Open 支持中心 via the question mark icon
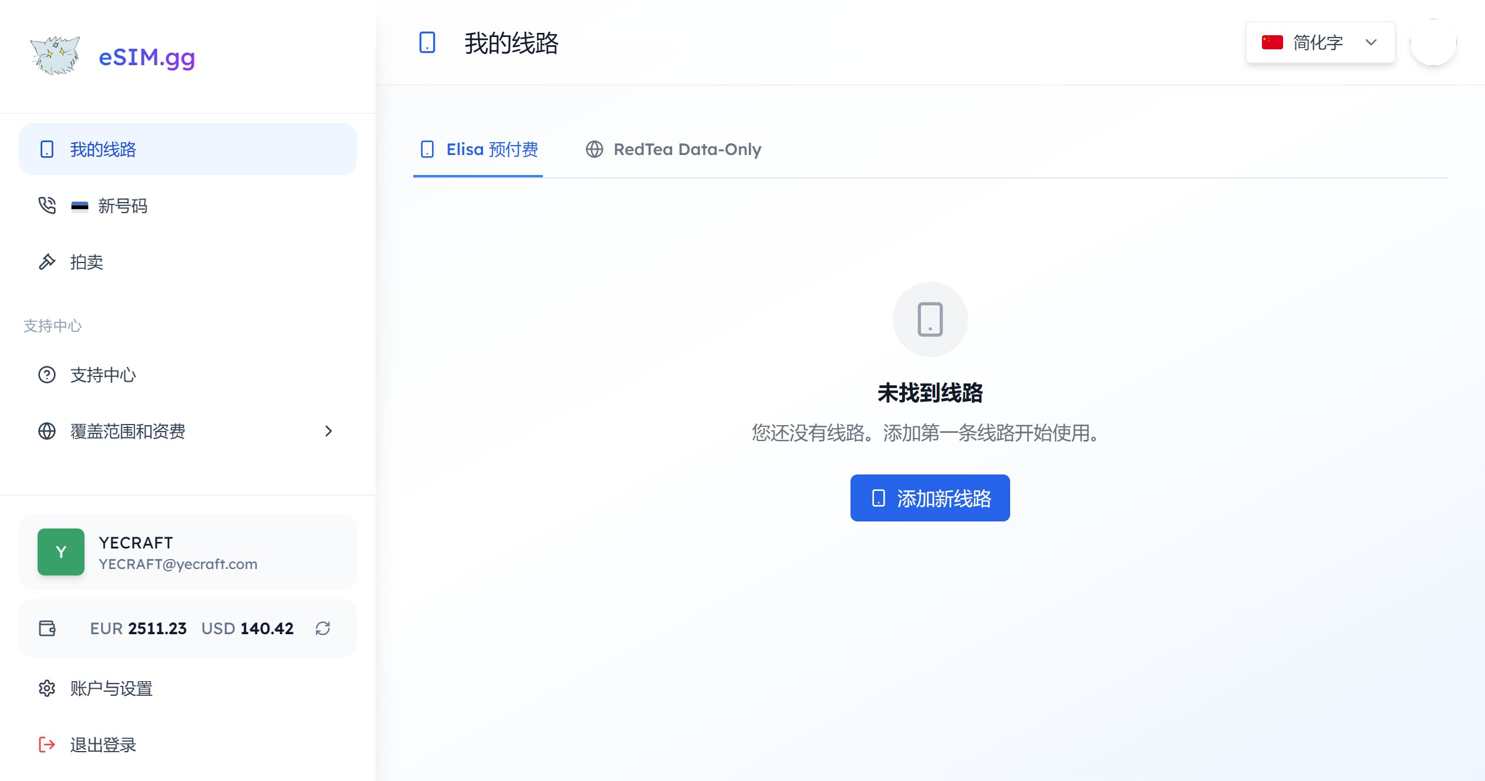Screen dimensions: 1485x781 pyautogui.click(x=47, y=375)
